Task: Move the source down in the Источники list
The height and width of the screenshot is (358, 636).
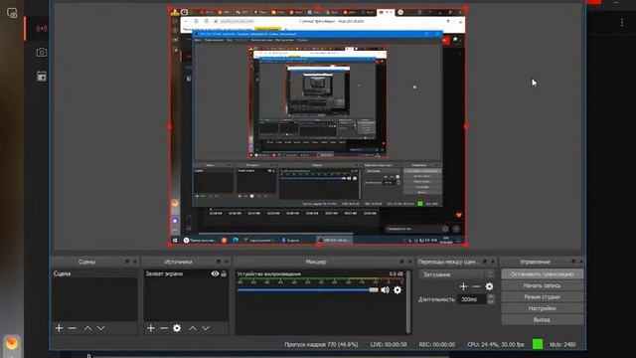Action: tap(206, 328)
